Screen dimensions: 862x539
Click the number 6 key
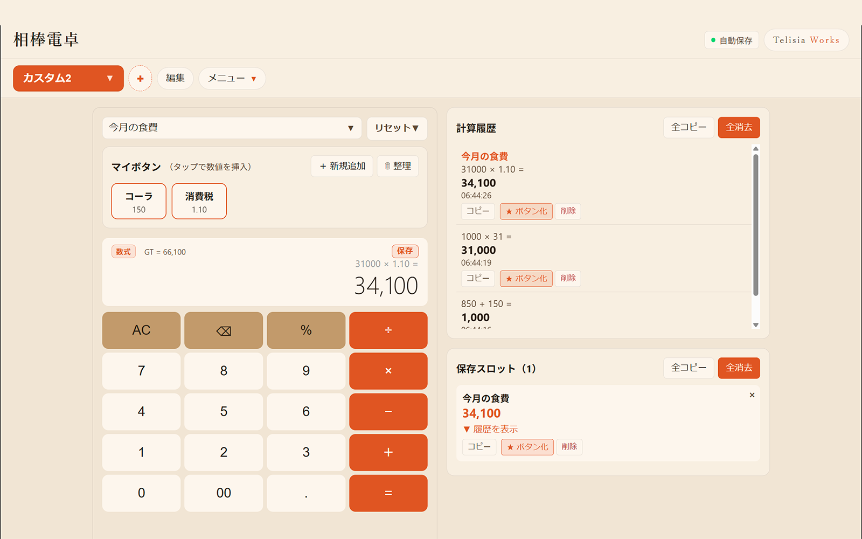[x=306, y=412]
